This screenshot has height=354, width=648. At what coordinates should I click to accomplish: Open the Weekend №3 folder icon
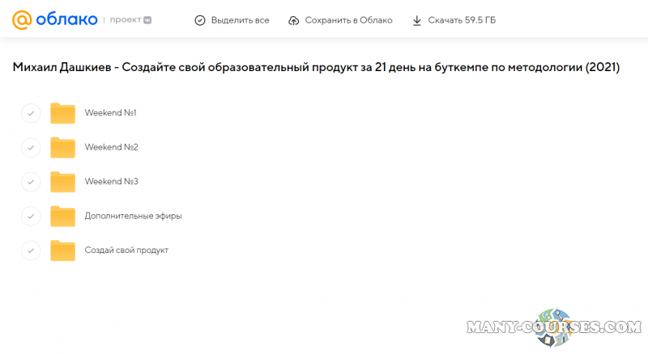pos(62,182)
